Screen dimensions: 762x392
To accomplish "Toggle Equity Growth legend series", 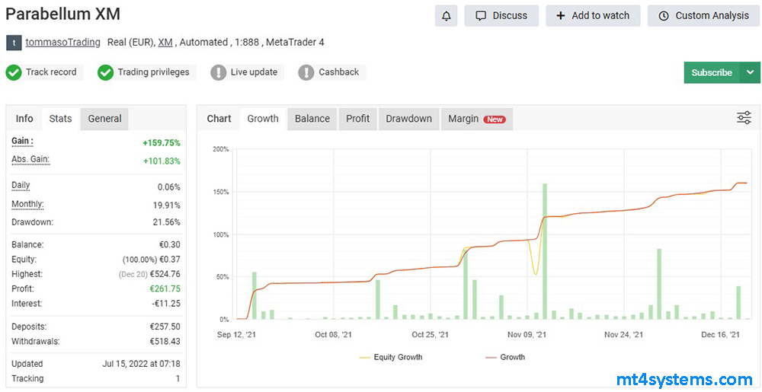I will [390, 357].
